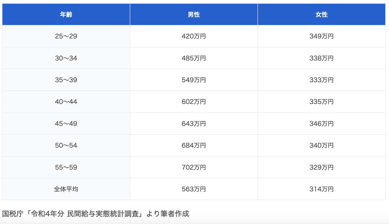389x224 pixels.
Task: Click the 563万円 overall male average cell
Action: coord(194,189)
